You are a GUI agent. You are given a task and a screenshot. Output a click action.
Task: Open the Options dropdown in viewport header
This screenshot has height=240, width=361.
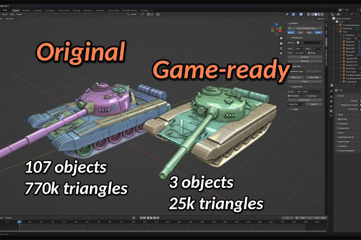[321, 19]
